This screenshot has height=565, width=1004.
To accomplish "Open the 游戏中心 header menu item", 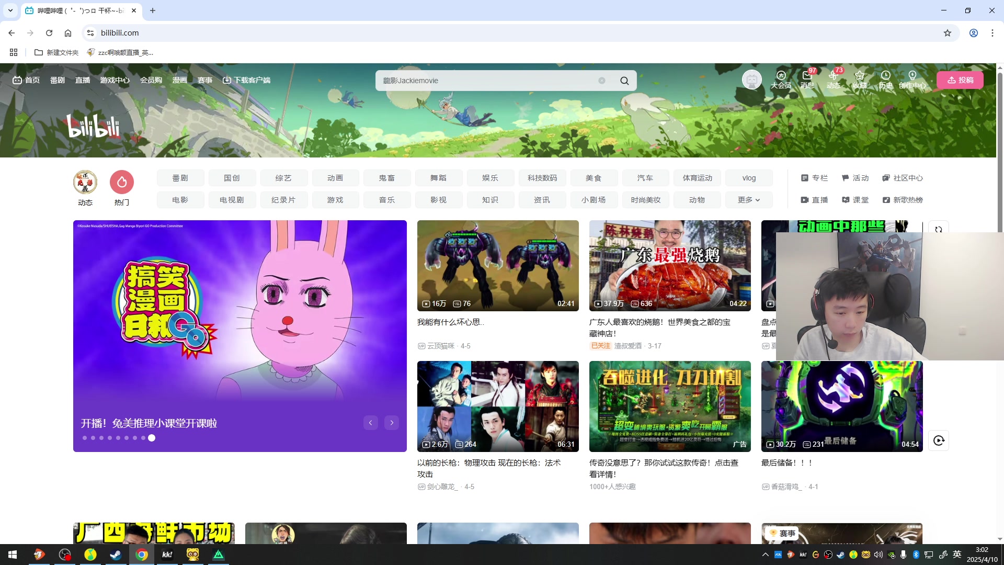I will click(115, 80).
